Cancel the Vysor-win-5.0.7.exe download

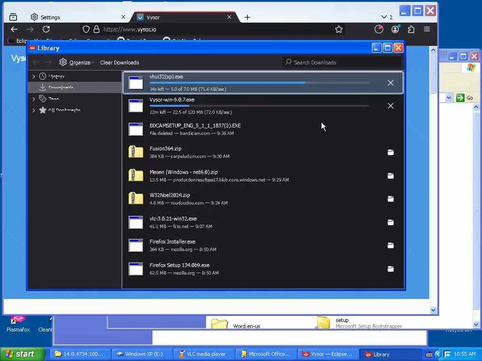pos(390,106)
